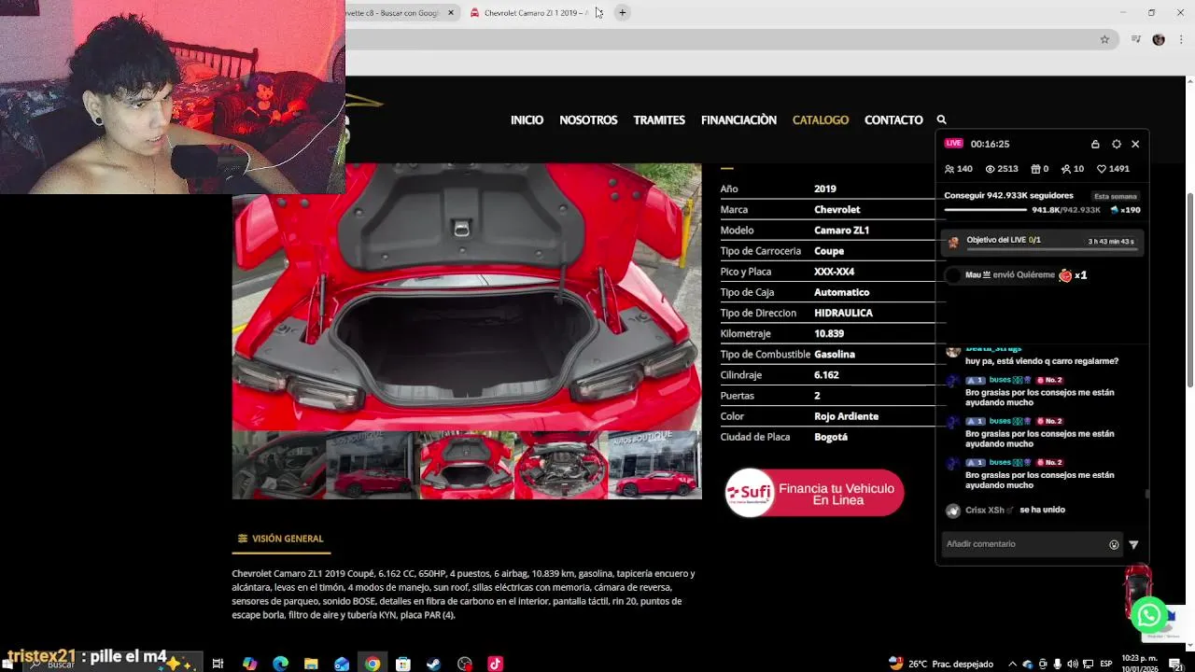Select the Autos Boutique storefront thumbnail

coord(654,465)
